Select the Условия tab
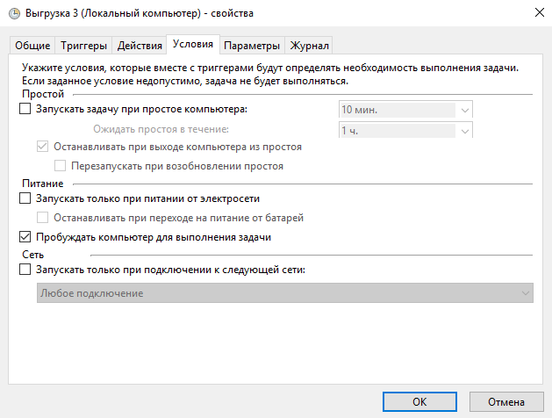 pos(193,45)
